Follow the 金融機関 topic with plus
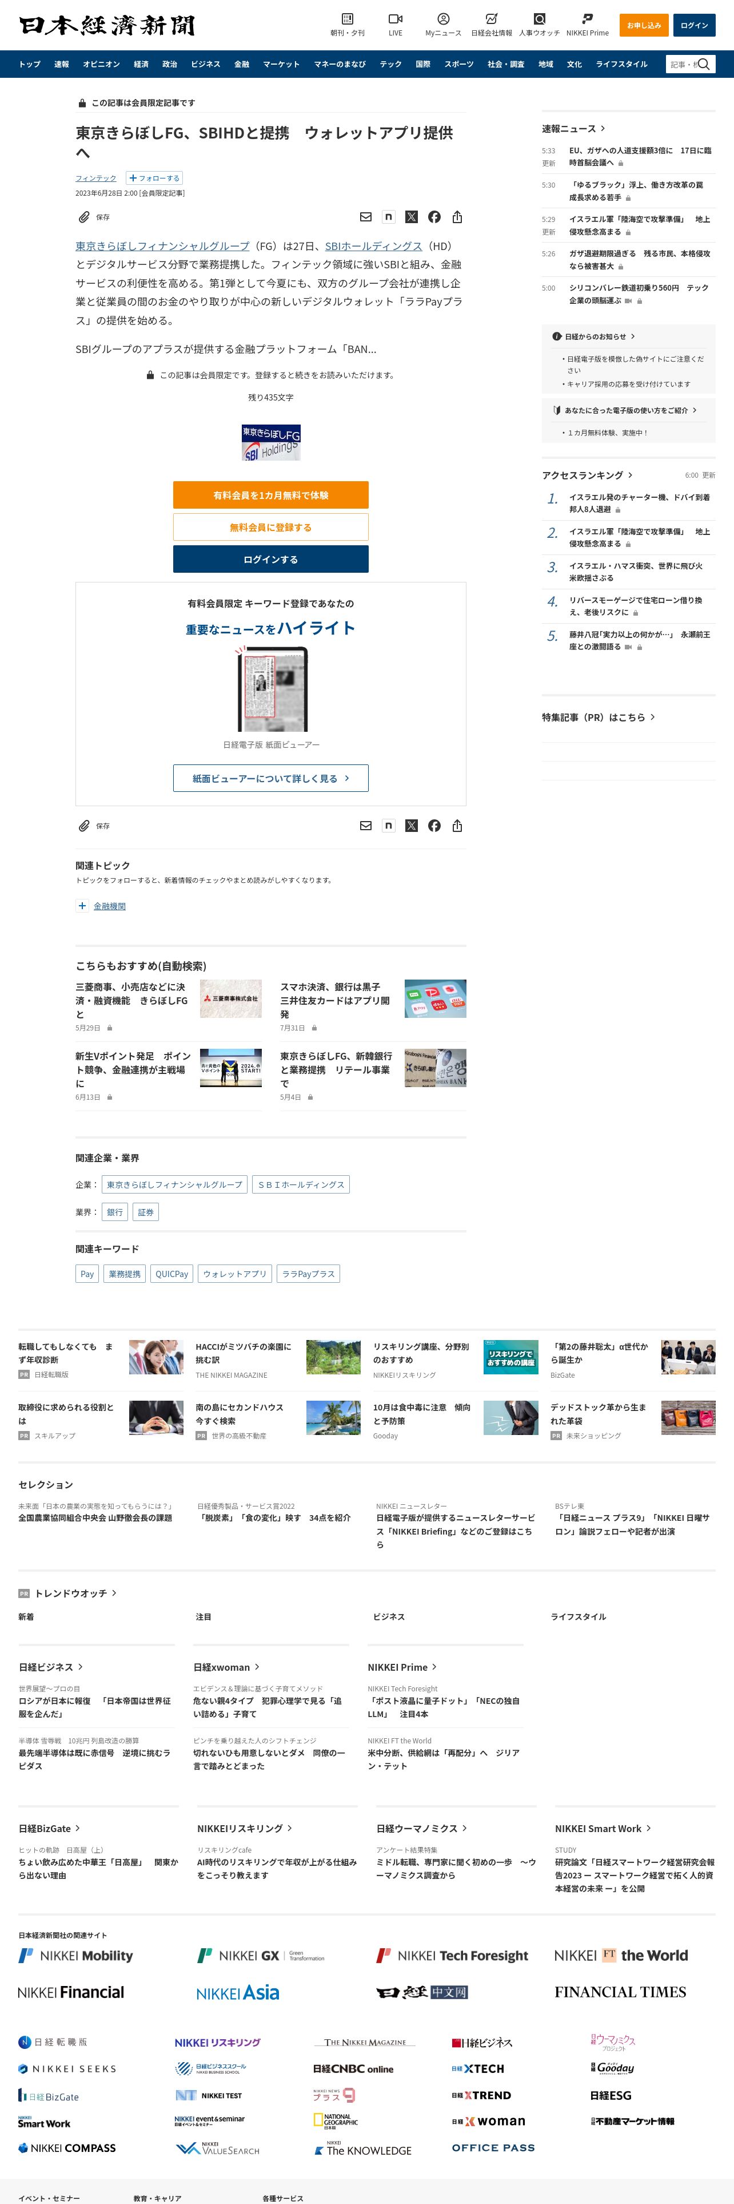Image resolution: width=734 pixels, height=2204 pixels. coord(82,906)
